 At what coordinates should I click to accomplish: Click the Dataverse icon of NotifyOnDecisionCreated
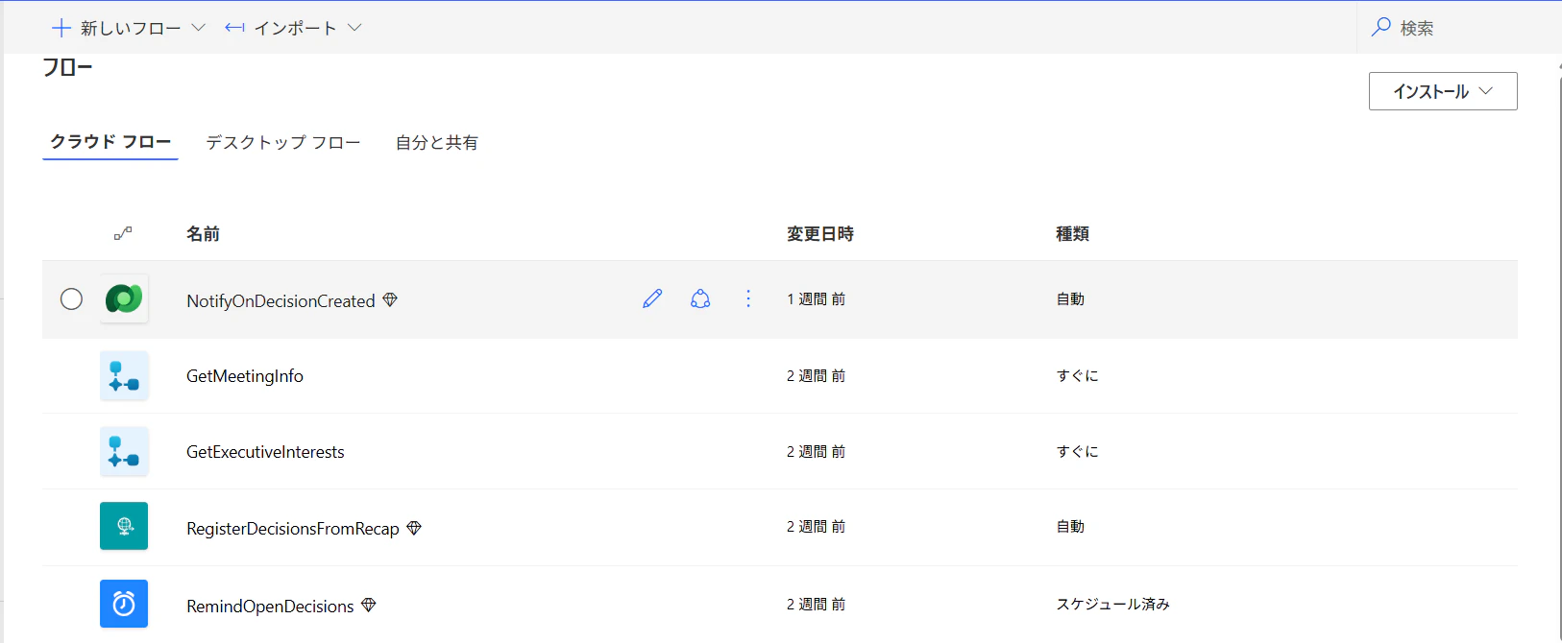tap(124, 298)
